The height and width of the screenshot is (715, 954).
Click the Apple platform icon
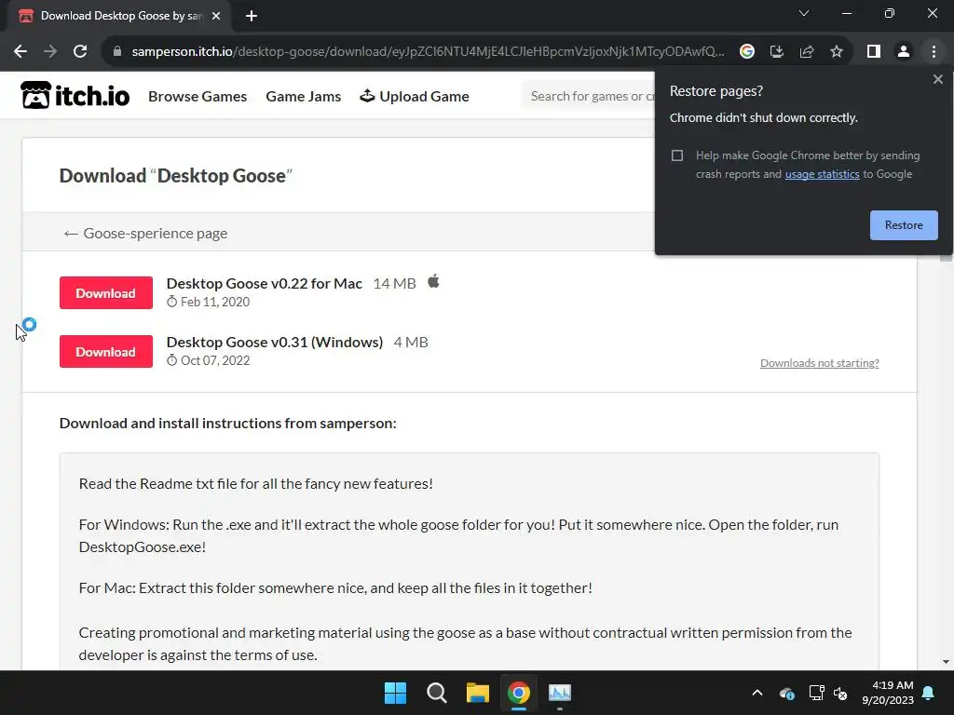(x=433, y=281)
